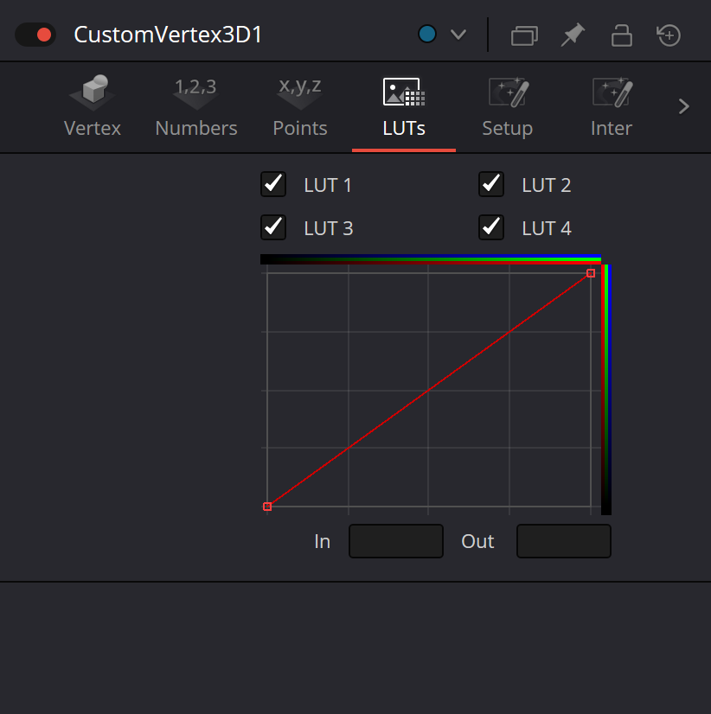Viewport: 711px width, 714px height.
Task: Turn off the LUT 4 checkbox
Action: pos(490,227)
